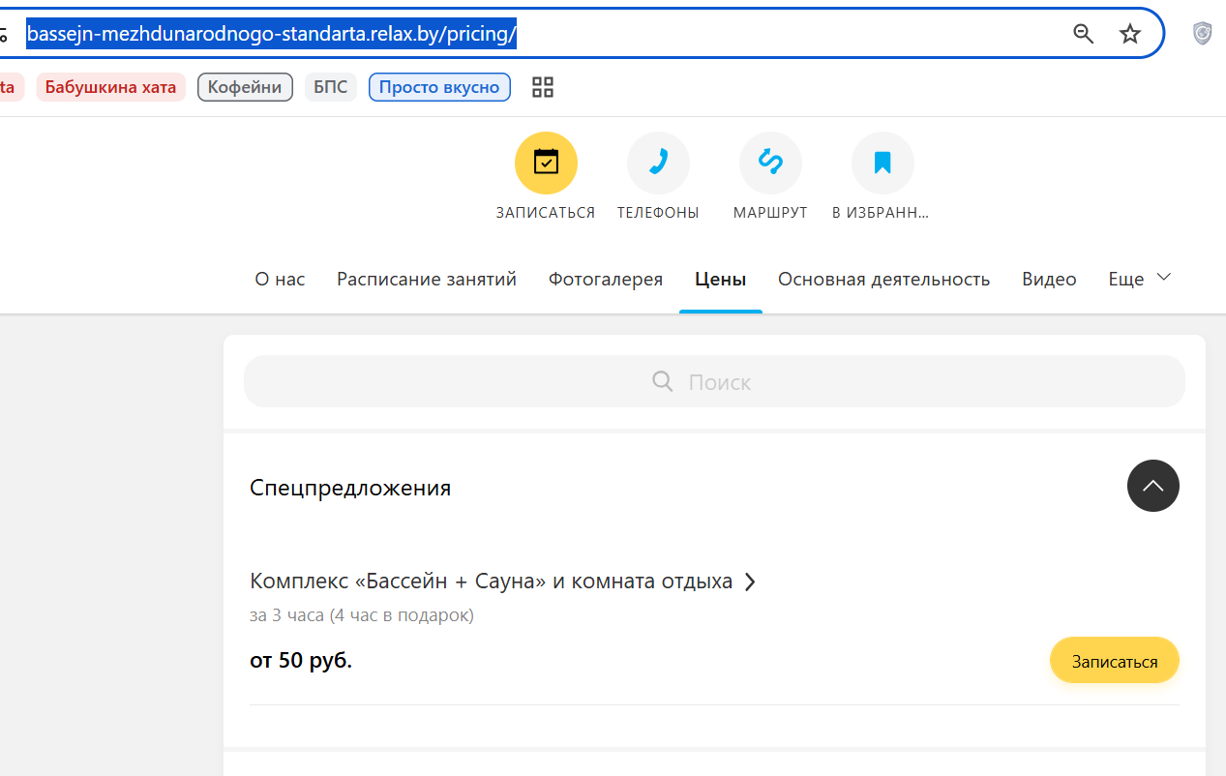
Task: Open Комплекс «Бассейн + Сауна» details chevron
Action: (749, 582)
